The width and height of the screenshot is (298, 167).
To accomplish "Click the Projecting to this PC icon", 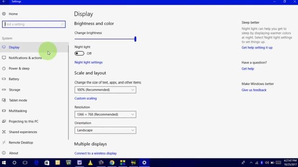I will (x=4, y=121).
